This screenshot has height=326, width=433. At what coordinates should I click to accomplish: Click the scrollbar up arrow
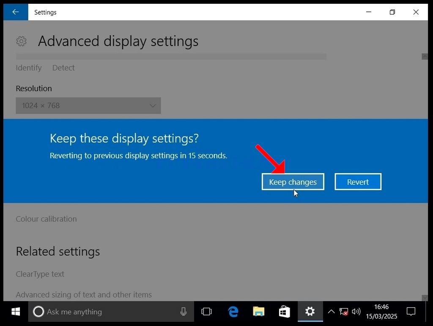(425, 57)
